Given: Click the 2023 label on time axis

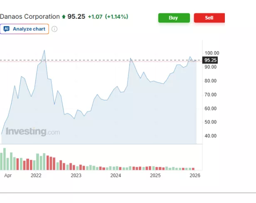Looking at the screenshot, I should click(x=76, y=176).
